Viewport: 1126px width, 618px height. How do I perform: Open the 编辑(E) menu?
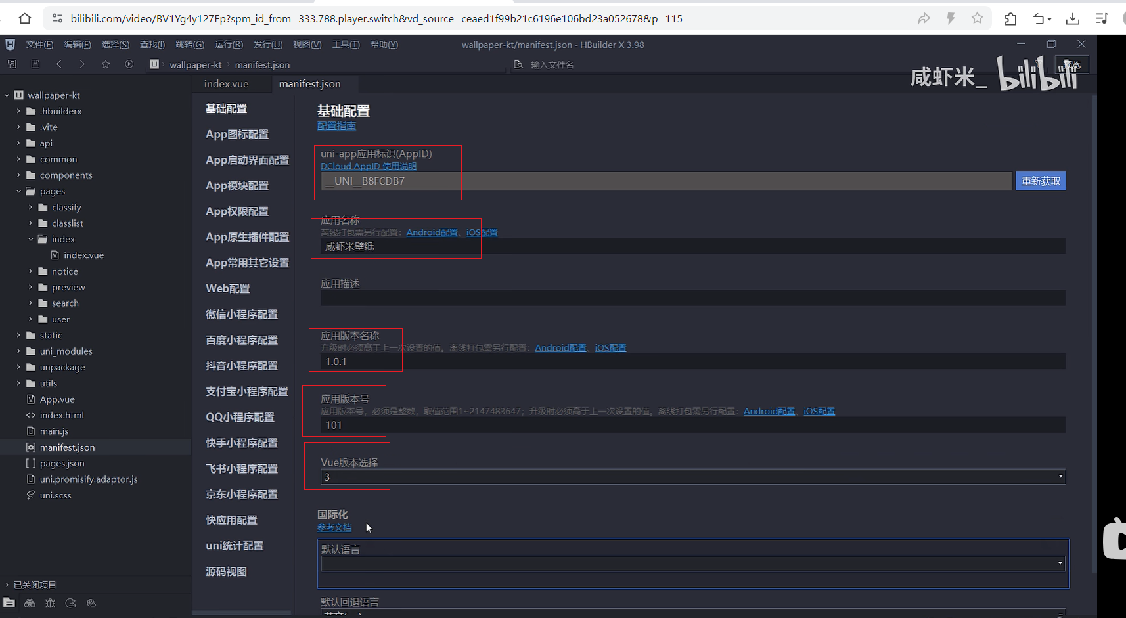coord(78,44)
